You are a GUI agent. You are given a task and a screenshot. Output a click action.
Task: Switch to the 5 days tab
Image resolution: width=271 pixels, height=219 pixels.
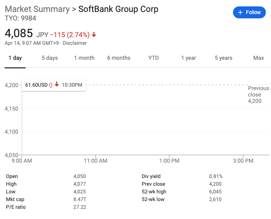coord(50,58)
